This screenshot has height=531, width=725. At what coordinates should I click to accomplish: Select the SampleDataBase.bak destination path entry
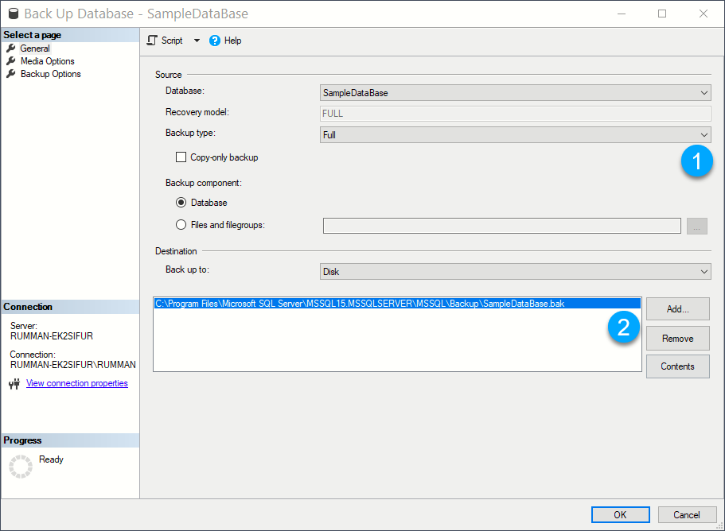(x=358, y=303)
